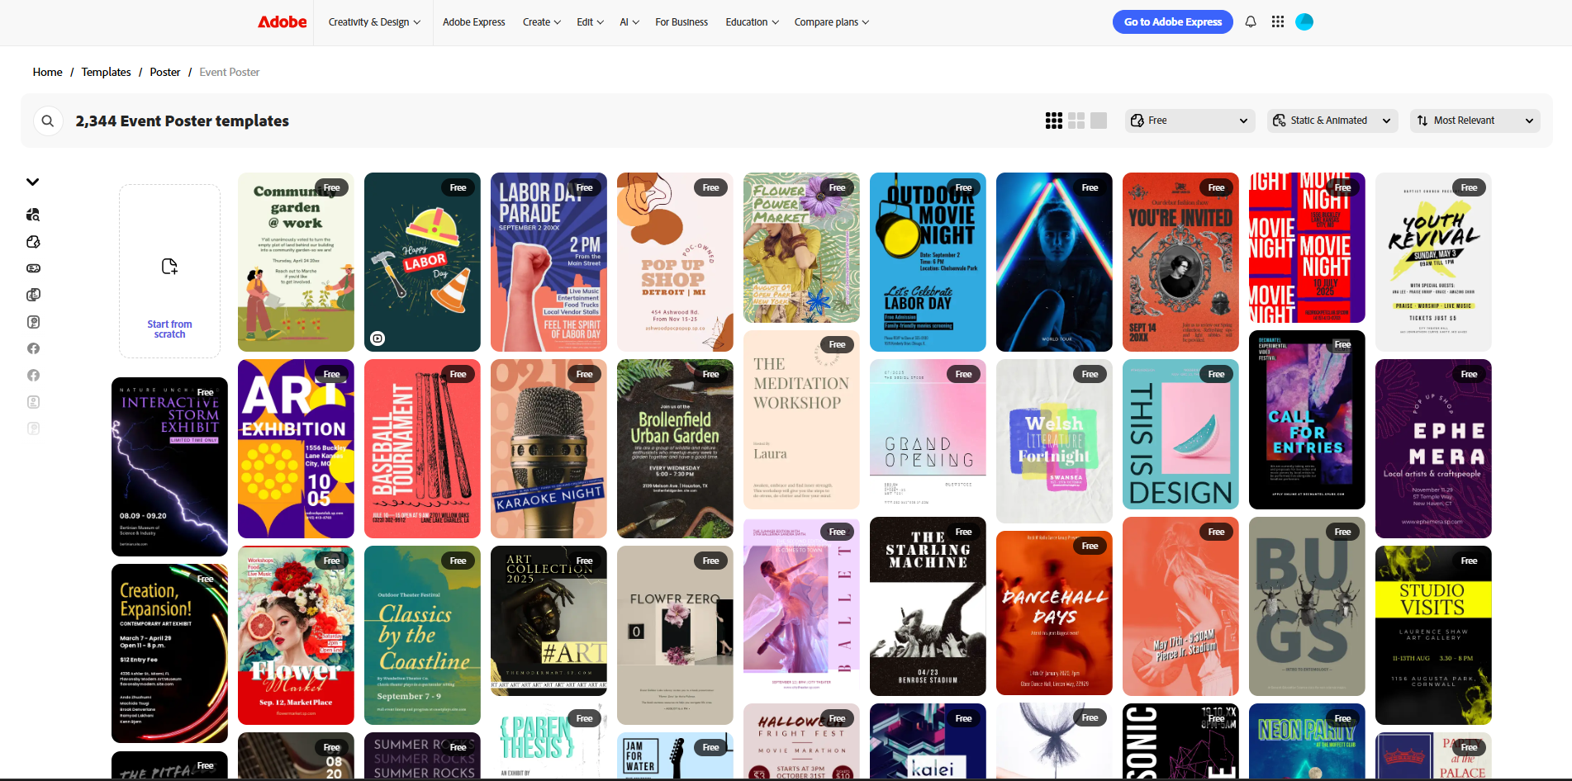The width and height of the screenshot is (1572, 781).
Task: Open the apps grid icon near profile
Action: coord(1277,22)
